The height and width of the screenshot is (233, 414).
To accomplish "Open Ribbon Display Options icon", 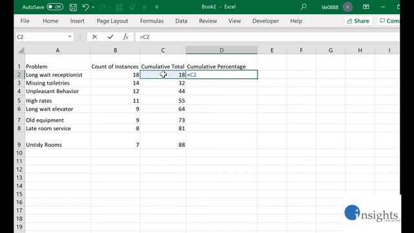I will pyautogui.click(x=366, y=7).
